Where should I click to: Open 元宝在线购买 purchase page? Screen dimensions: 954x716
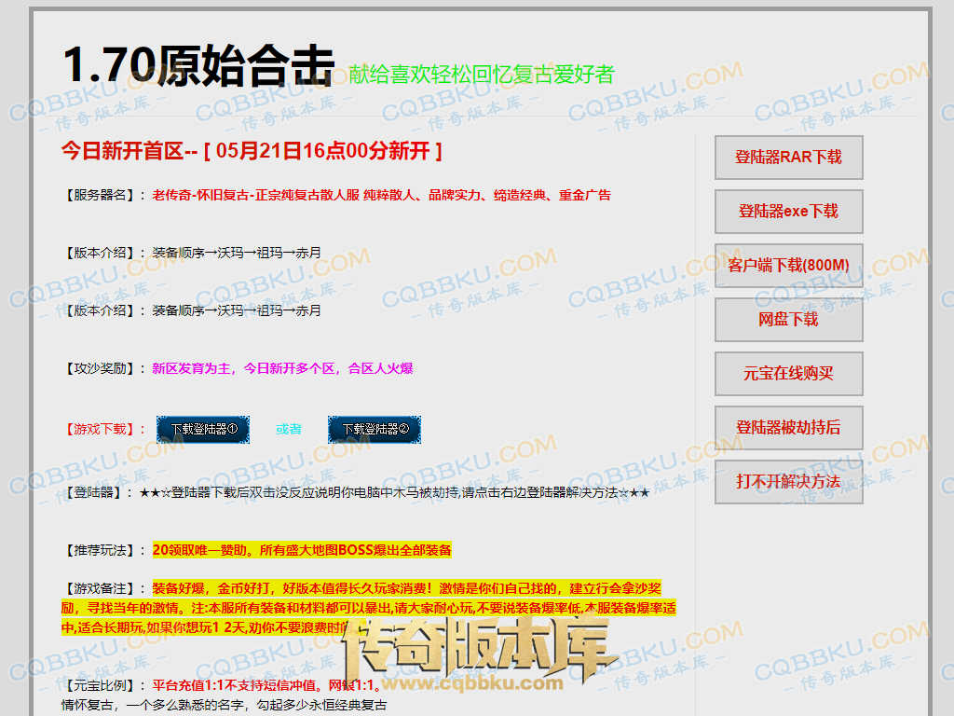pos(788,374)
